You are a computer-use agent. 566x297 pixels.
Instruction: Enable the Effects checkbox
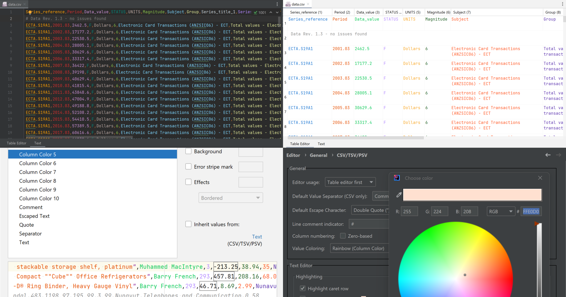pyautogui.click(x=188, y=182)
